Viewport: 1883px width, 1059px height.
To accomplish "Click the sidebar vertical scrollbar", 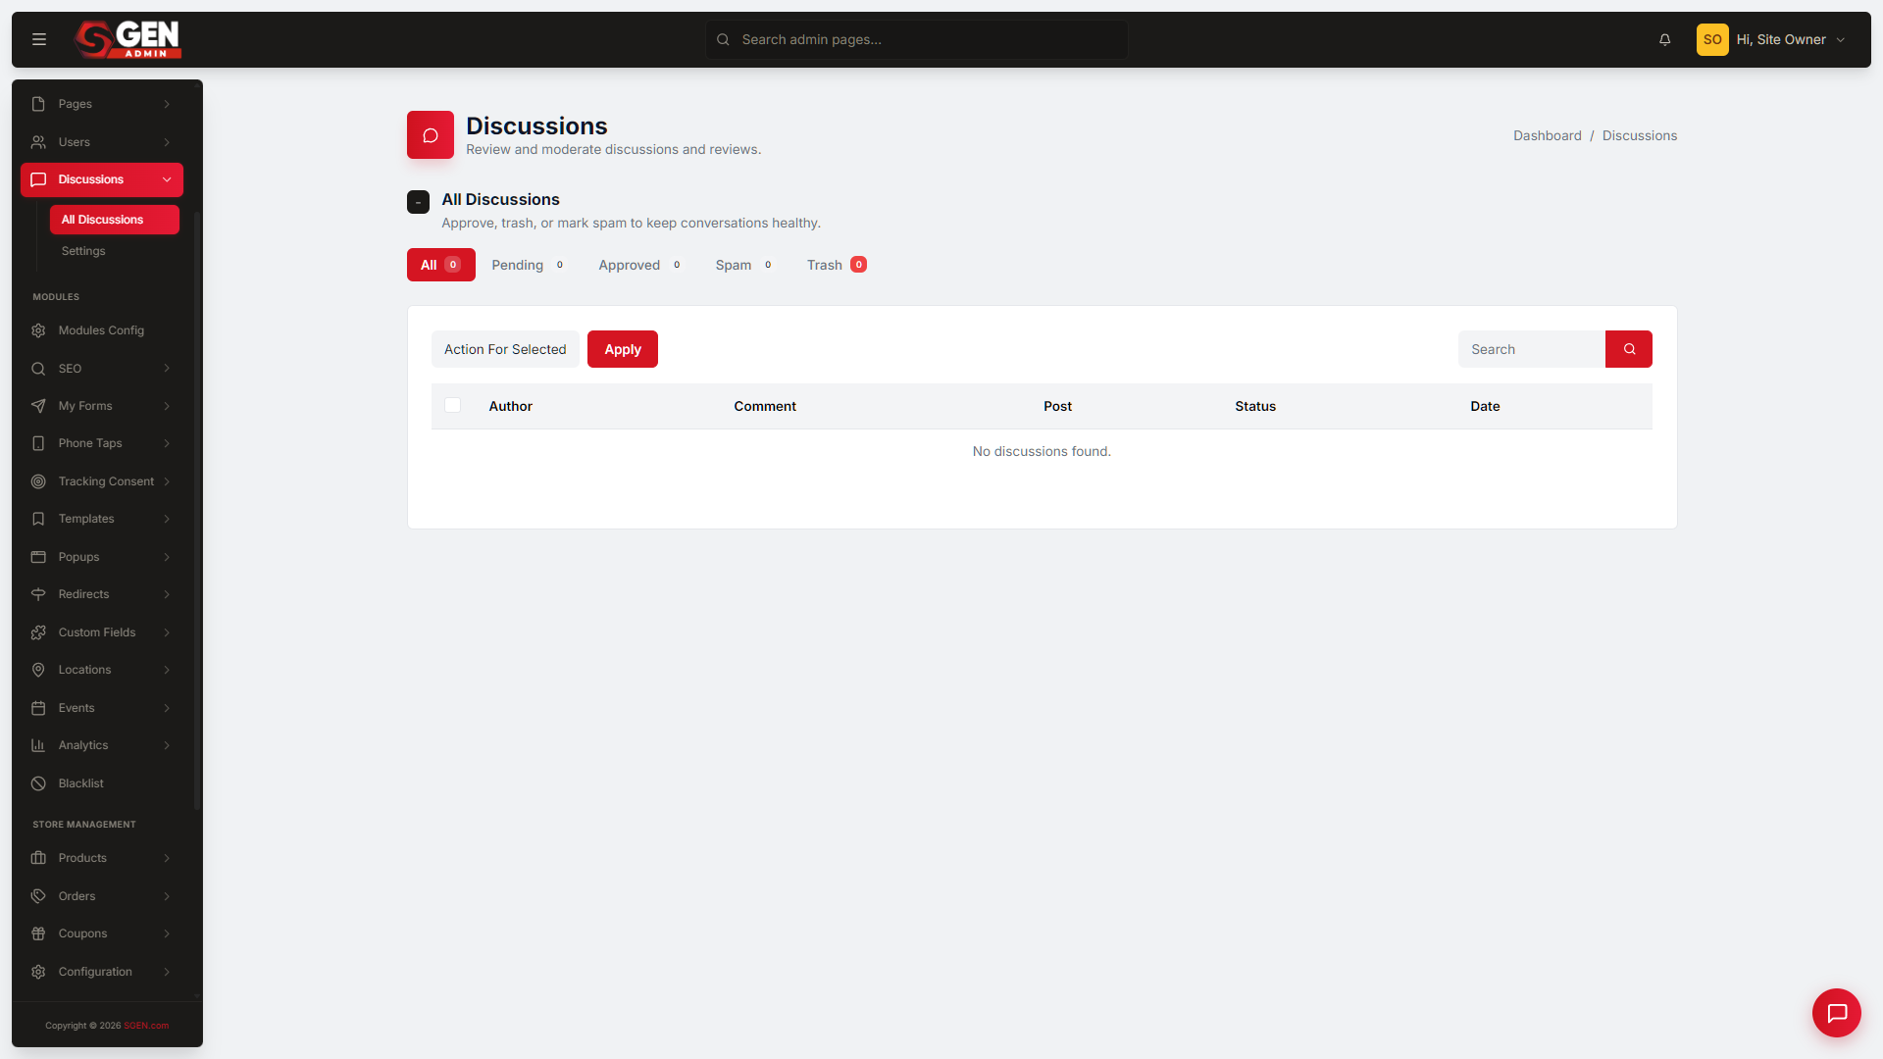I will point(197,510).
